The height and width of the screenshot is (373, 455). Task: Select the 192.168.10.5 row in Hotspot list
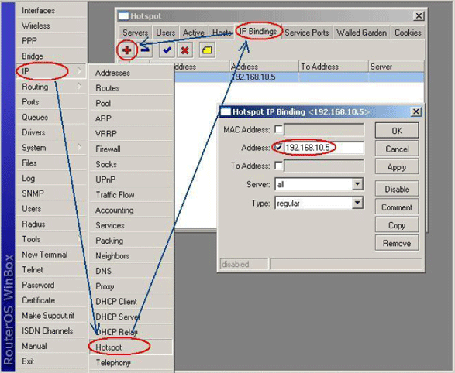(x=299, y=77)
